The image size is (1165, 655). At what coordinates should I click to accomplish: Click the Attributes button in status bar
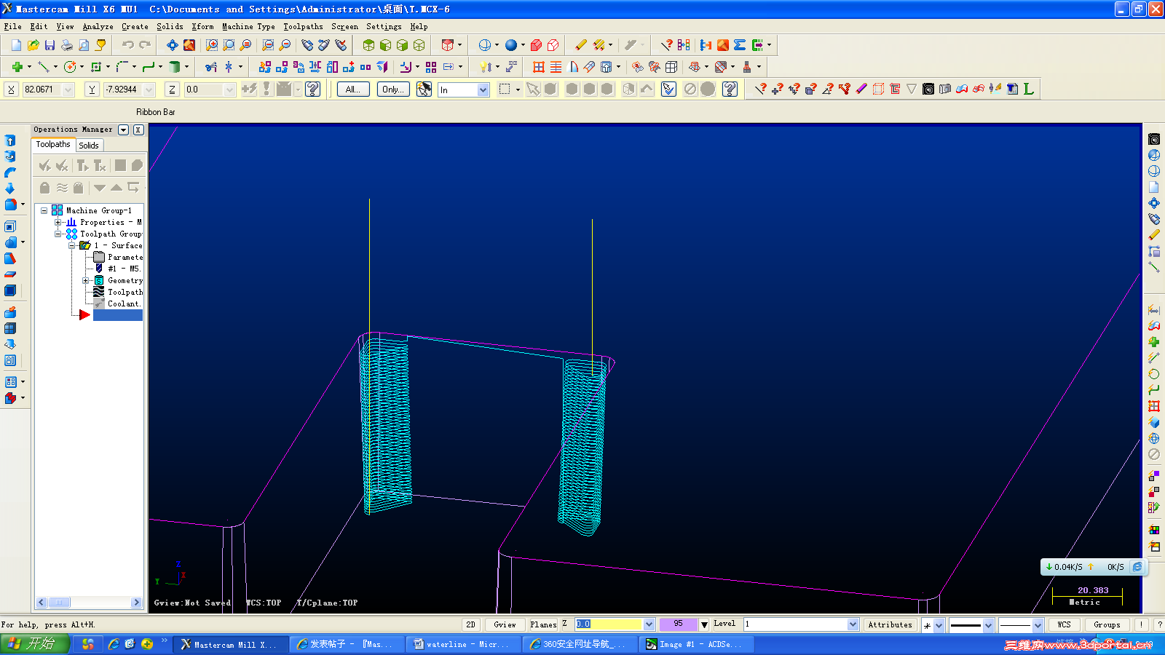tap(890, 624)
